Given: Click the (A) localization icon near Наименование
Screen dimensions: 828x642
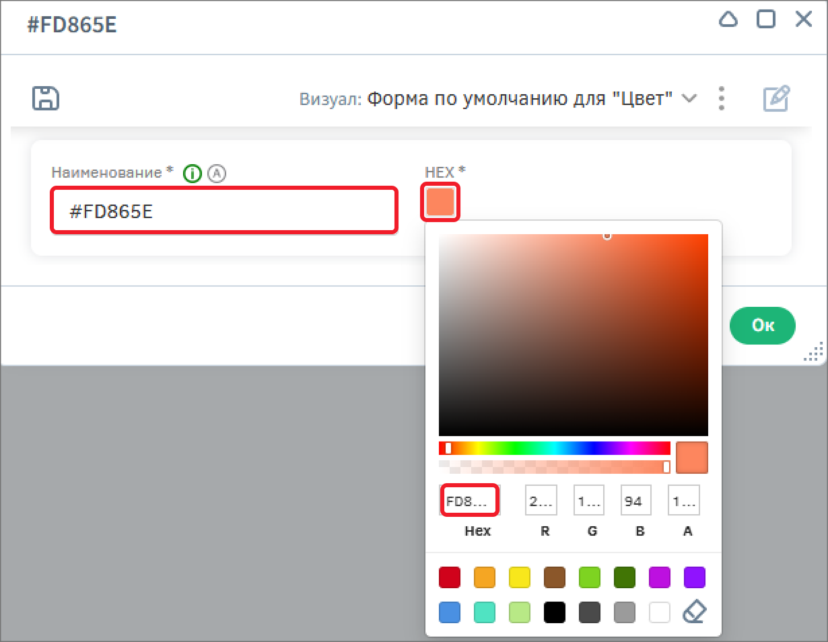Looking at the screenshot, I should (217, 173).
